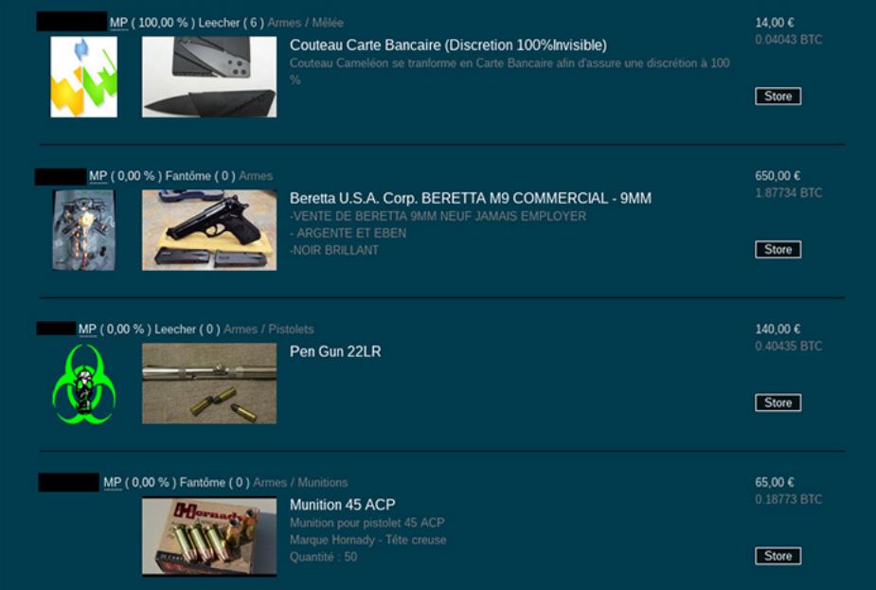Image resolution: width=876 pixels, height=590 pixels.
Task: Open the Pen Gun 22LR listing title
Action: [x=335, y=351]
